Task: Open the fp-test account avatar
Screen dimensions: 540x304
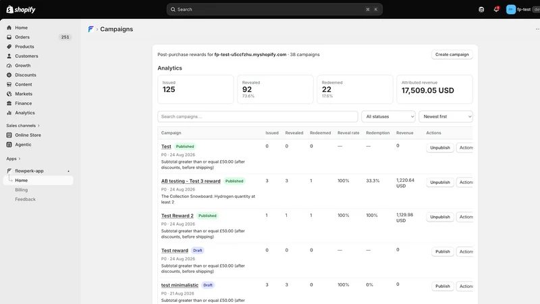Action: pyautogui.click(x=511, y=9)
